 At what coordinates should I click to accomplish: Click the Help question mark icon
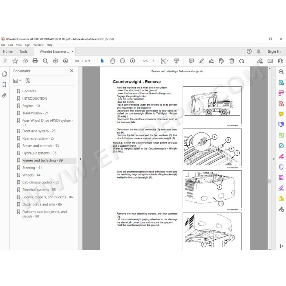click(x=249, y=51)
